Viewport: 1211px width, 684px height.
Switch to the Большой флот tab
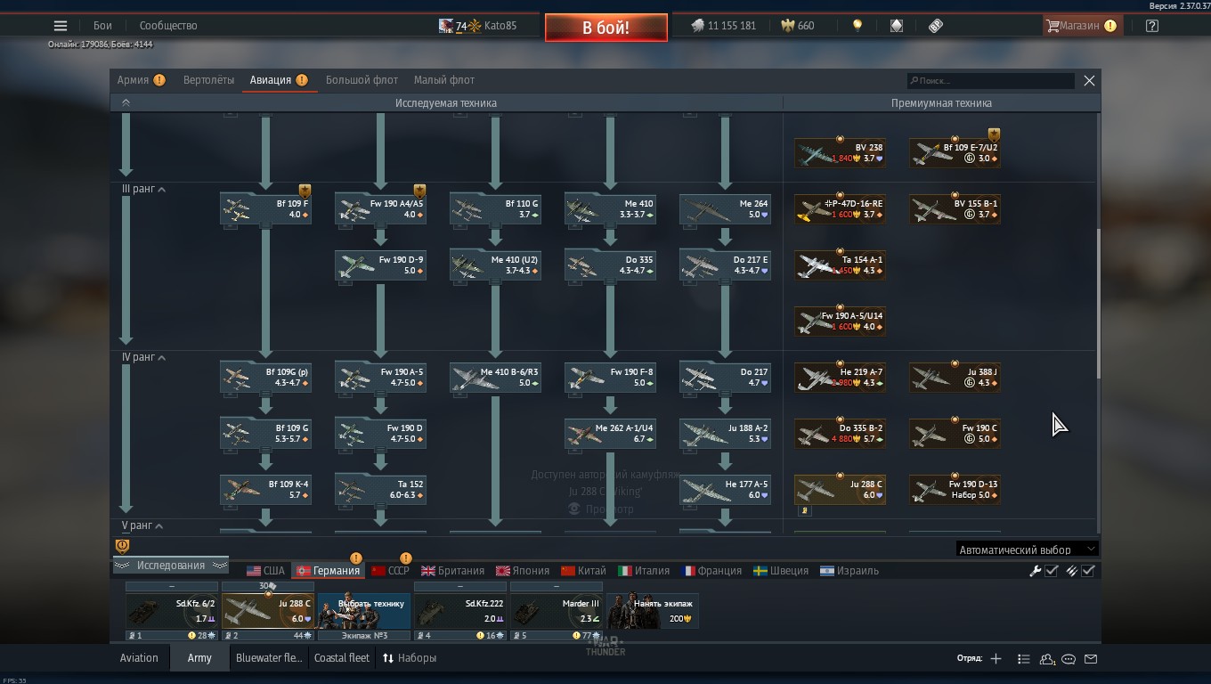click(x=362, y=80)
